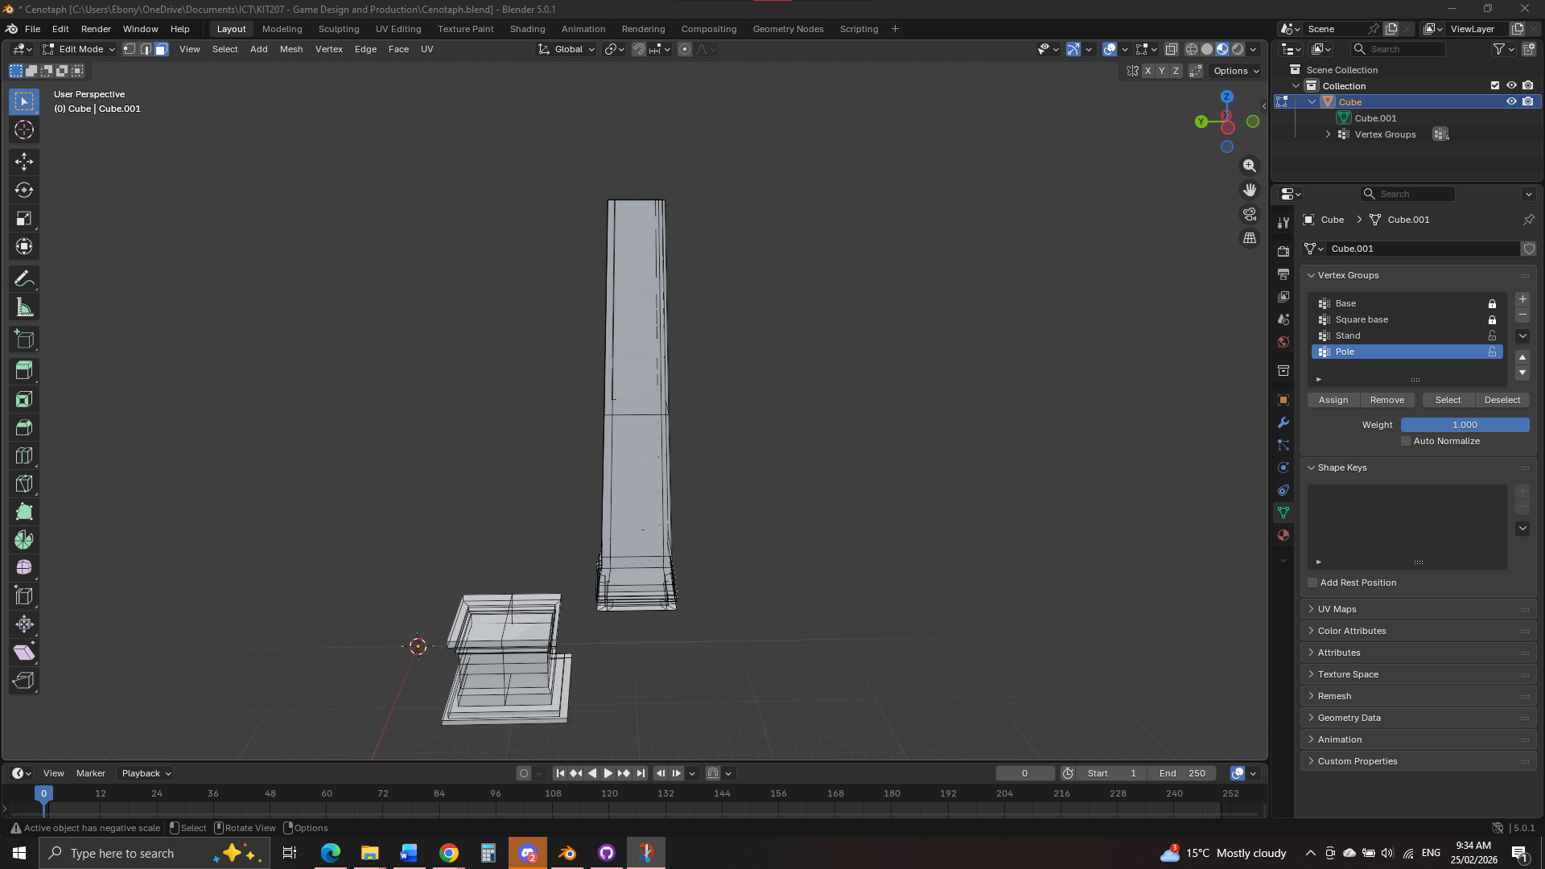The width and height of the screenshot is (1545, 869).
Task: Activate the Loop Cut tool
Action: 24,455
